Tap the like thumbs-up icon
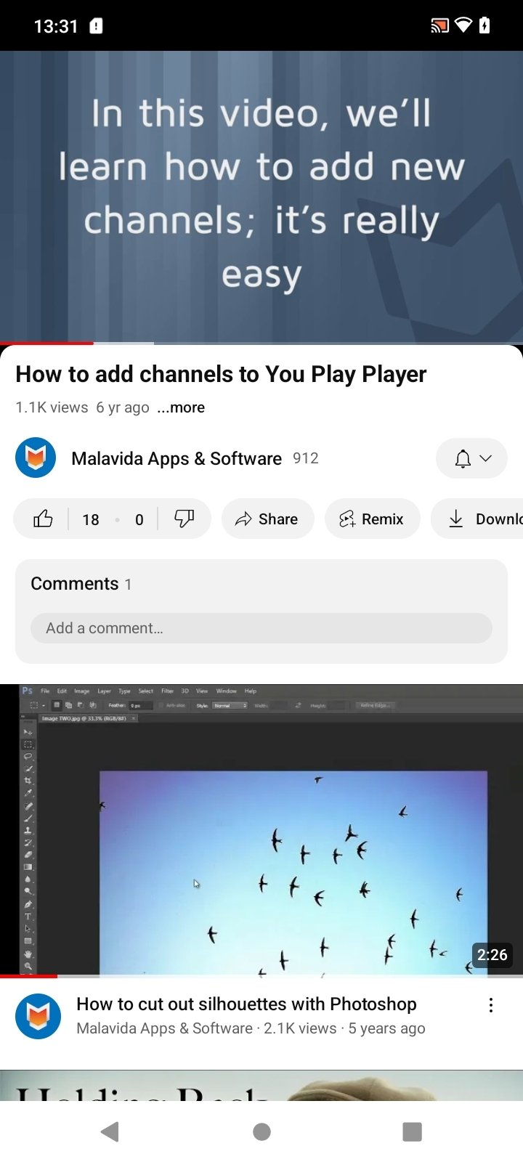Image resolution: width=523 pixels, height=1162 pixels. (x=43, y=519)
